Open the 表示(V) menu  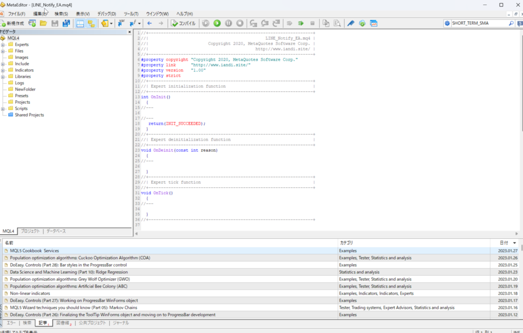click(x=83, y=14)
